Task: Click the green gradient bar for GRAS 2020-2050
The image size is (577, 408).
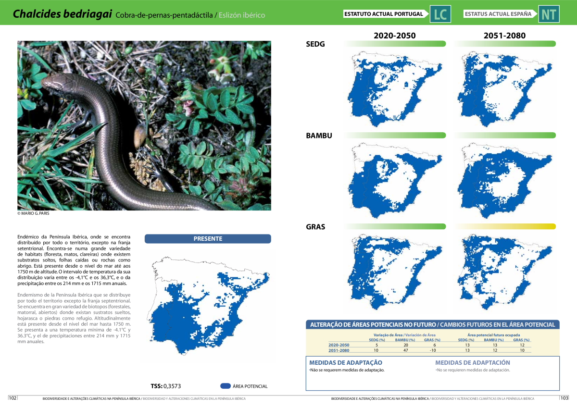Action: (396, 226)
